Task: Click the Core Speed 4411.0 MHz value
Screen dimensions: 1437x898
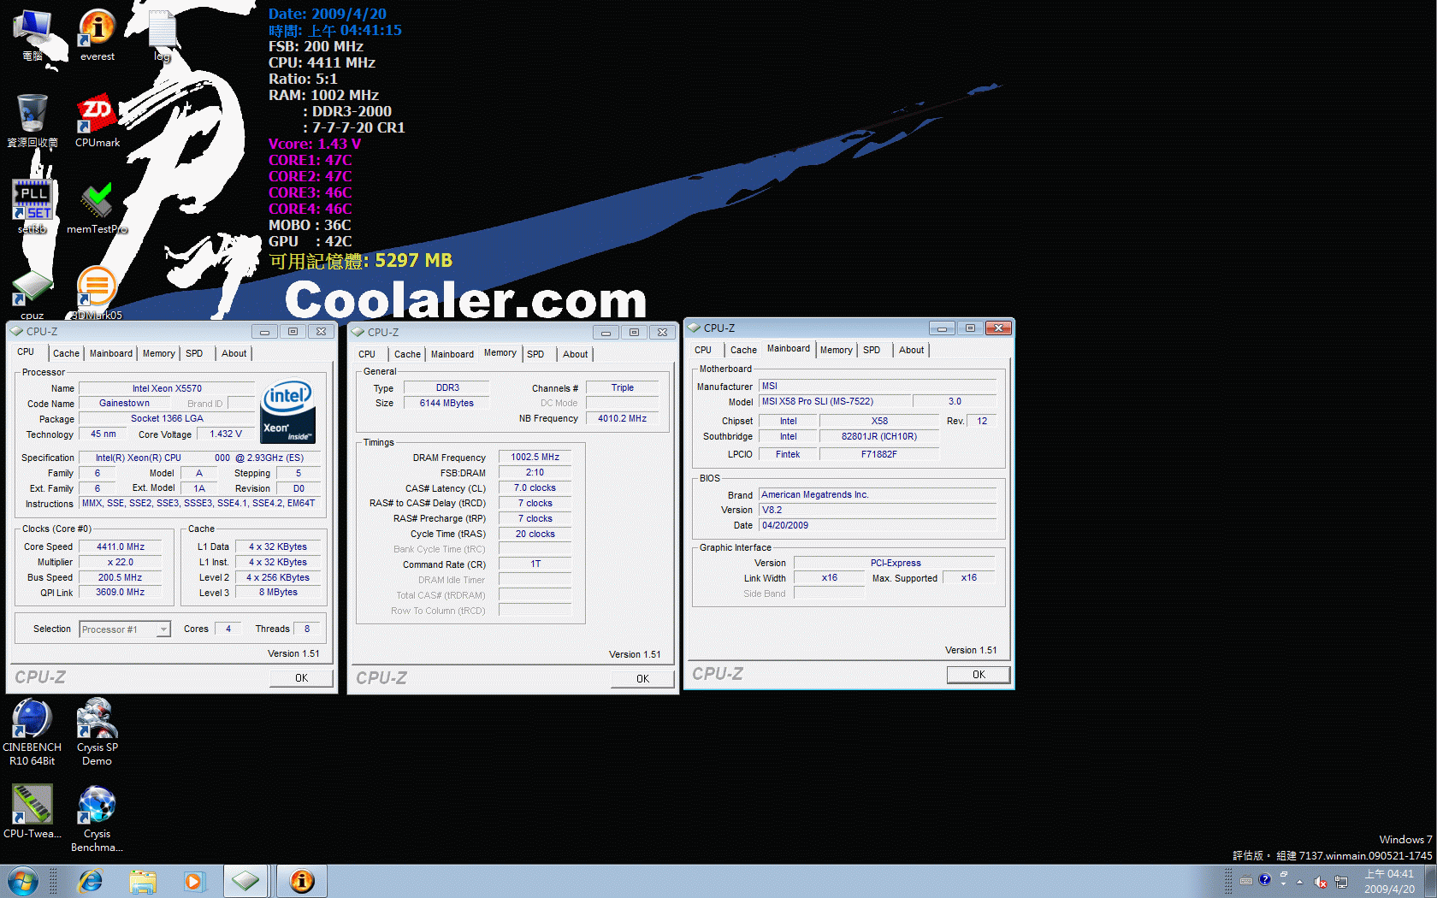Action: coord(121,546)
